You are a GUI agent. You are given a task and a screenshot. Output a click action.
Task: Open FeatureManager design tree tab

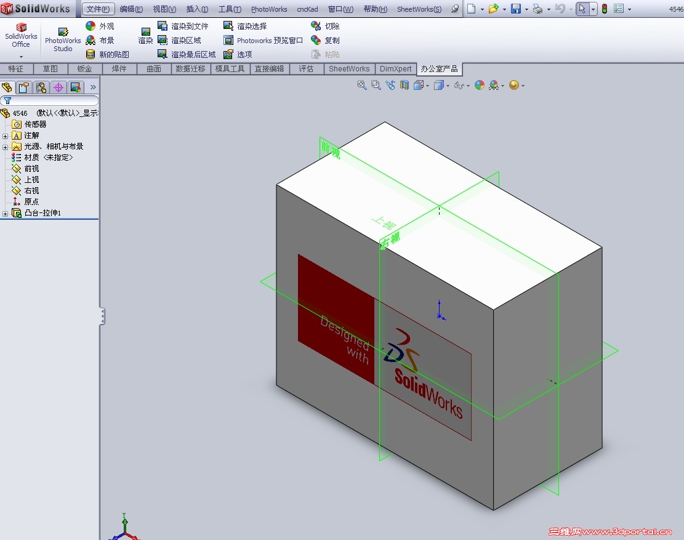coord(7,87)
